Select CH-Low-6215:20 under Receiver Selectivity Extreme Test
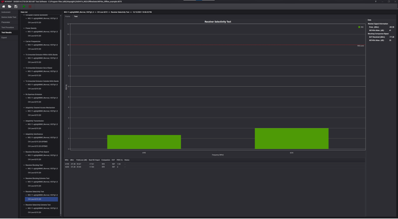Viewport: 398px width, 219px height. click(x=35, y=212)
